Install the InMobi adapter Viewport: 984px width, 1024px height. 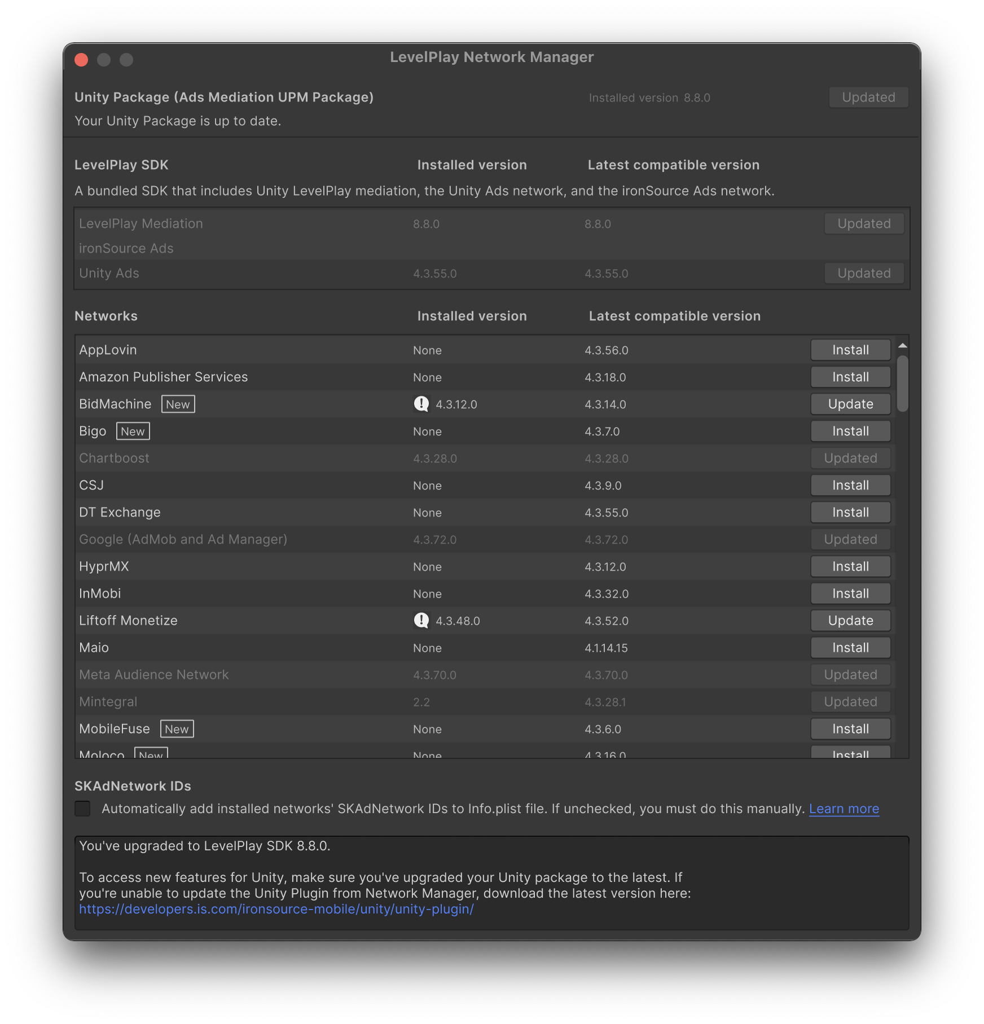pos(850,593)
